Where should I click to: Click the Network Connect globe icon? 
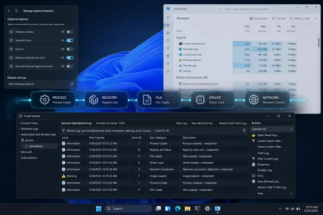[254, 100]
